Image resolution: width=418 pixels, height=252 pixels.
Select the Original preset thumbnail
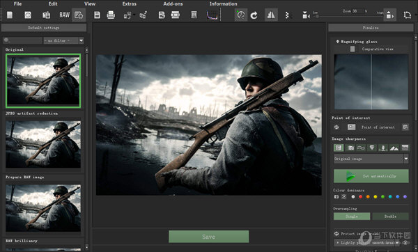[43, 81]
